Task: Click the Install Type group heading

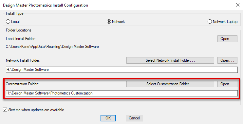Action: click(x=14, y=13)
